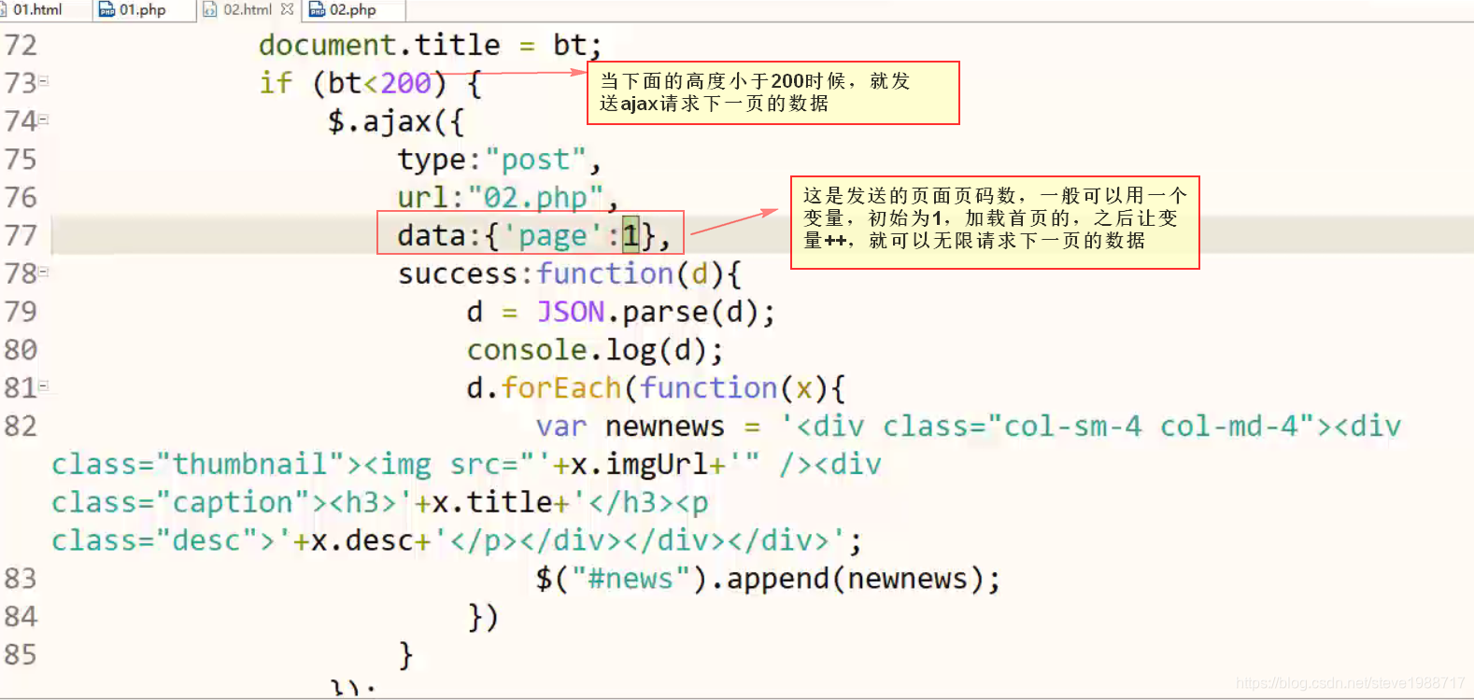Click the "post" string value
This screenshot has width=1474, height=700.
click(x=535, y=160)
